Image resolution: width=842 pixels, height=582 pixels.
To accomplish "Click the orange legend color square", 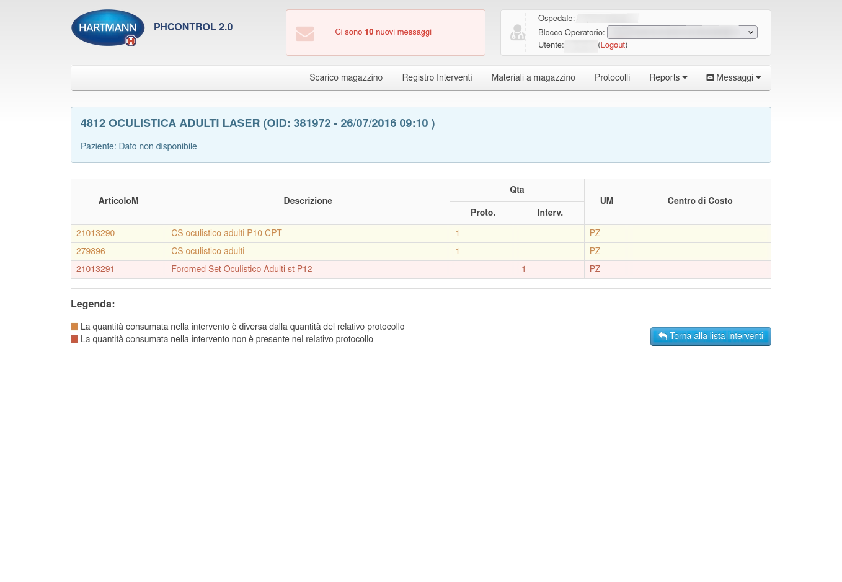I will pyautogui.click(x=74, y=327).
